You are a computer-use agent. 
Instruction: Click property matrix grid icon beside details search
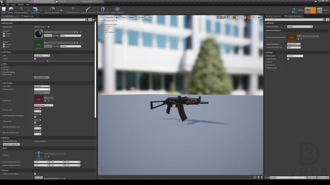click(90, 20)
